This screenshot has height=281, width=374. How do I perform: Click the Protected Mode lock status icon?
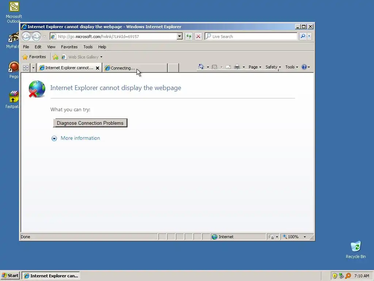tap(271, 237)
